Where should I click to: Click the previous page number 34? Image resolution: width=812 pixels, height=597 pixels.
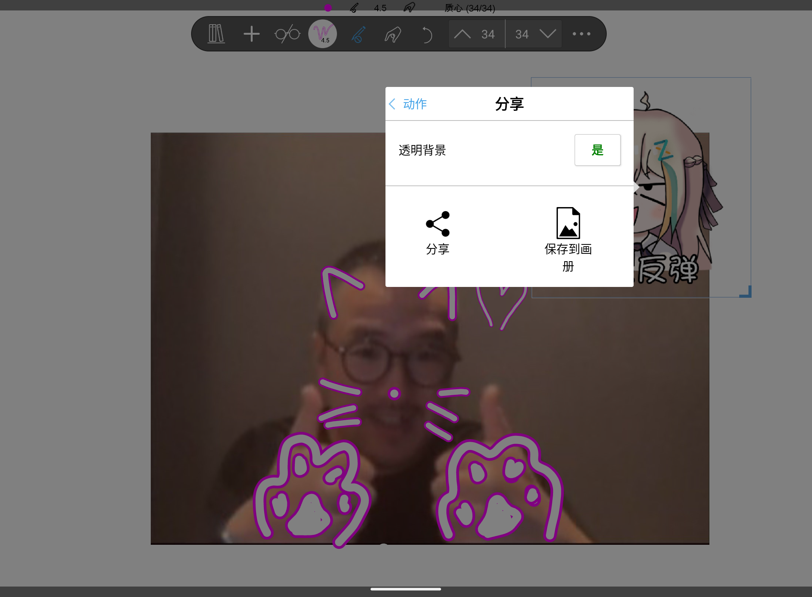(488, 34)
